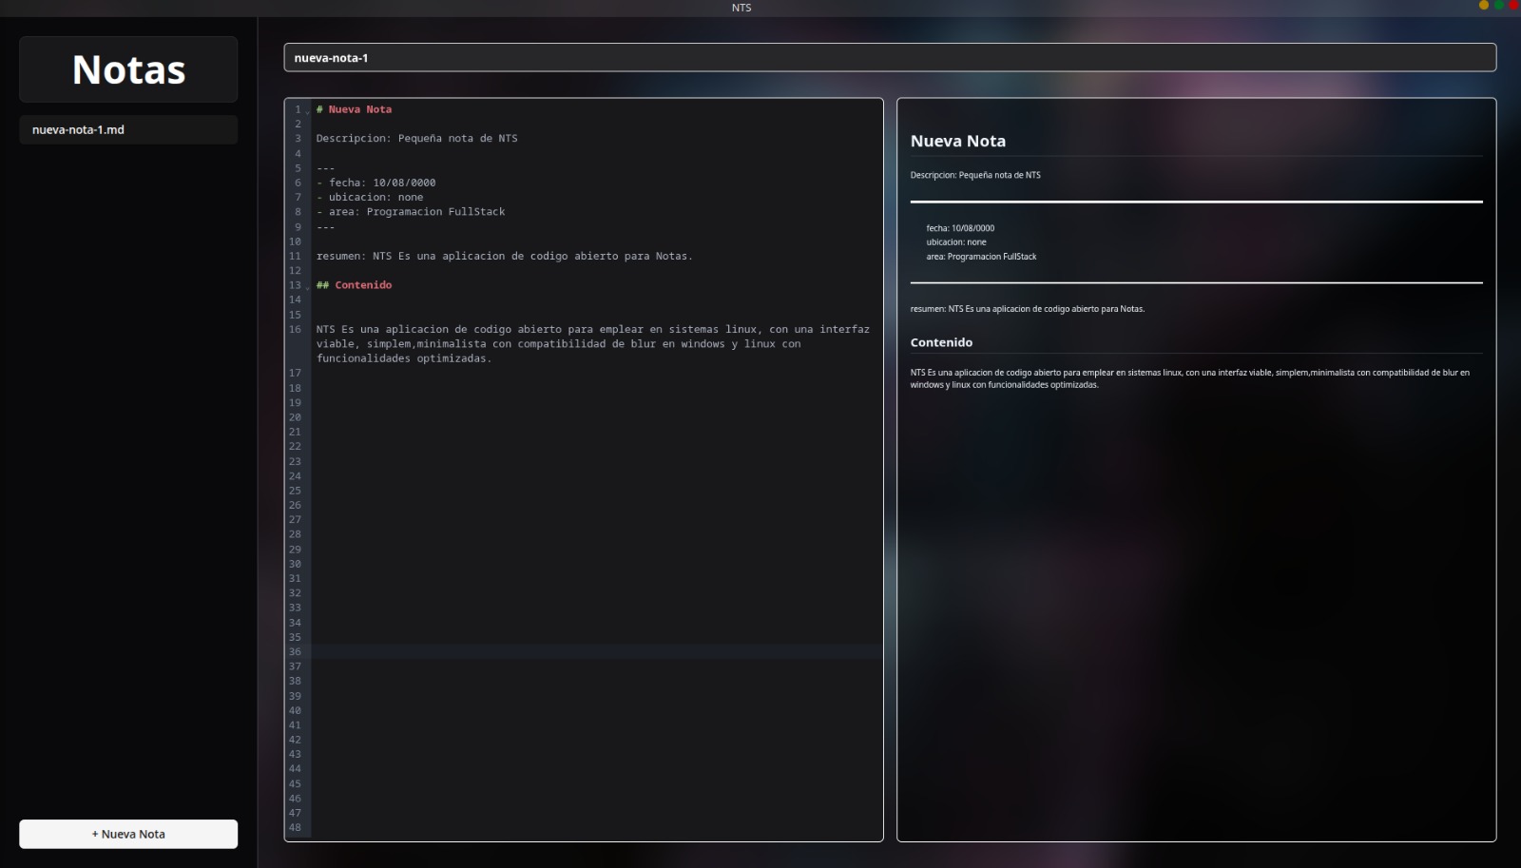Click the paragraph at editor line 16
The width and height of the screenshot is (1521, 868).
[x=592, y=344]
